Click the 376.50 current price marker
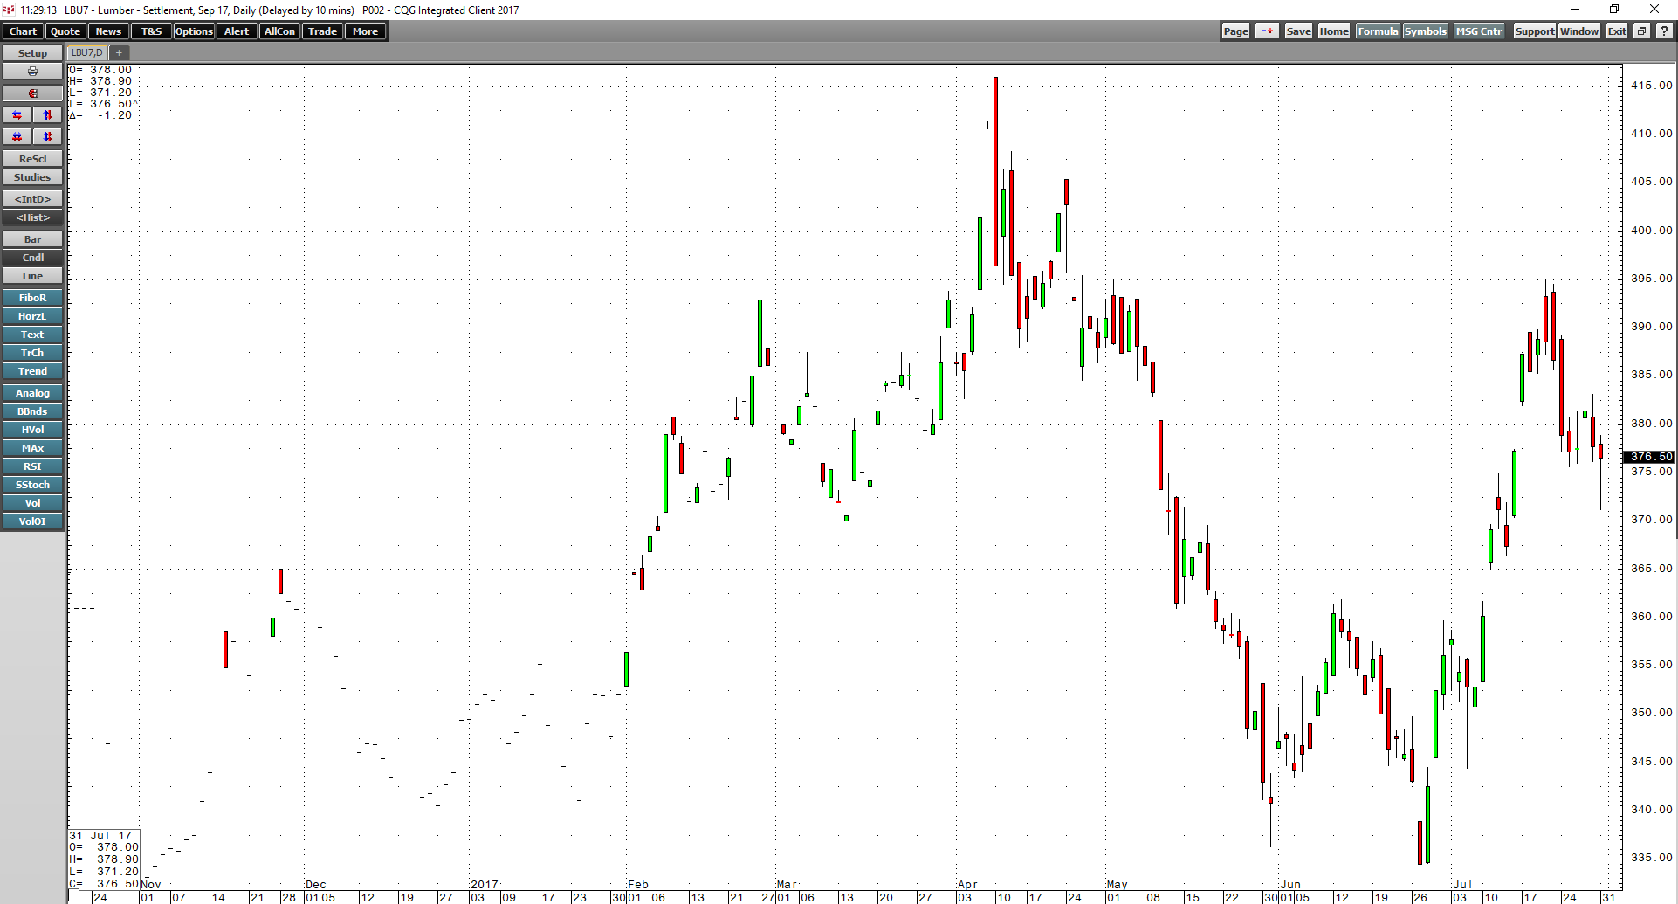 point(1649,457)
